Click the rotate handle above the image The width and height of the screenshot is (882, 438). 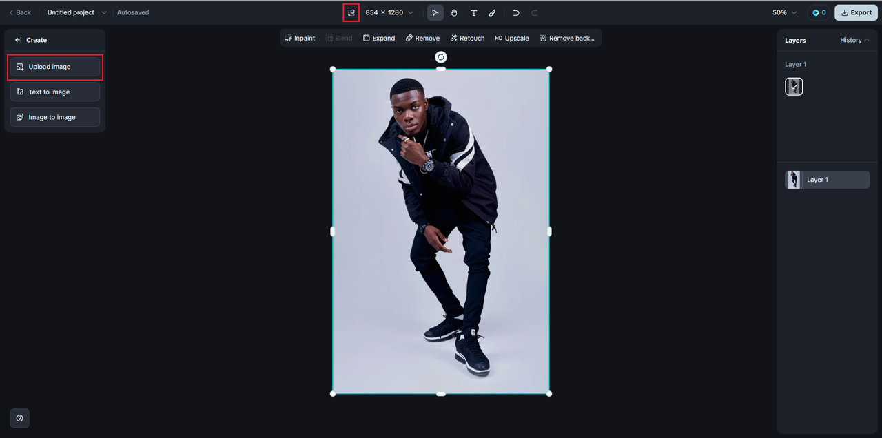tap(441, 57)
